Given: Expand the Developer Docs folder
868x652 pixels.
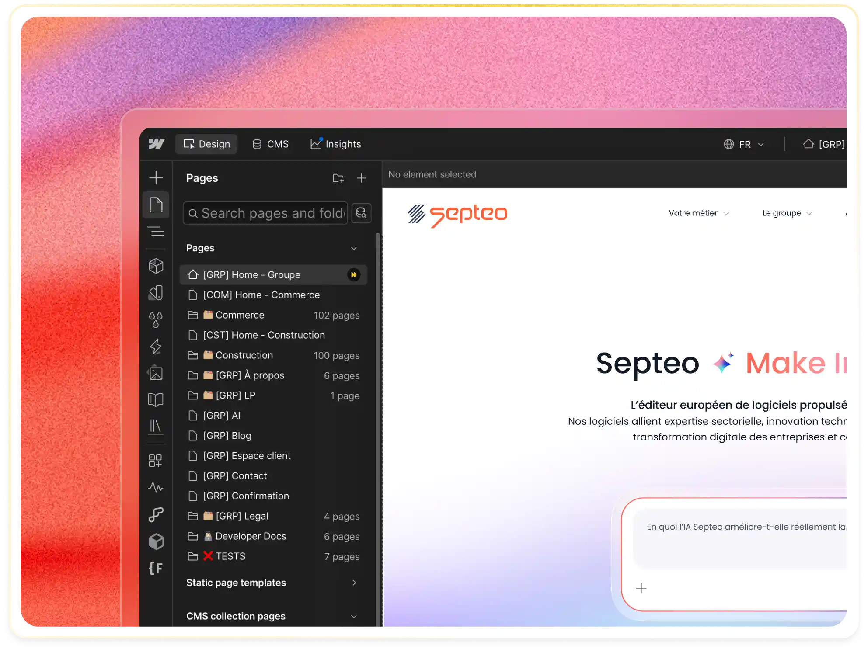Looking at the screenshot, I should click(273, 536).
